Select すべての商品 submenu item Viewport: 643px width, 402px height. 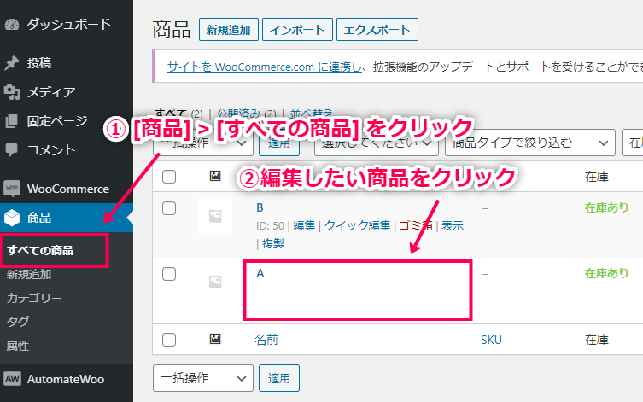(40, 250)
